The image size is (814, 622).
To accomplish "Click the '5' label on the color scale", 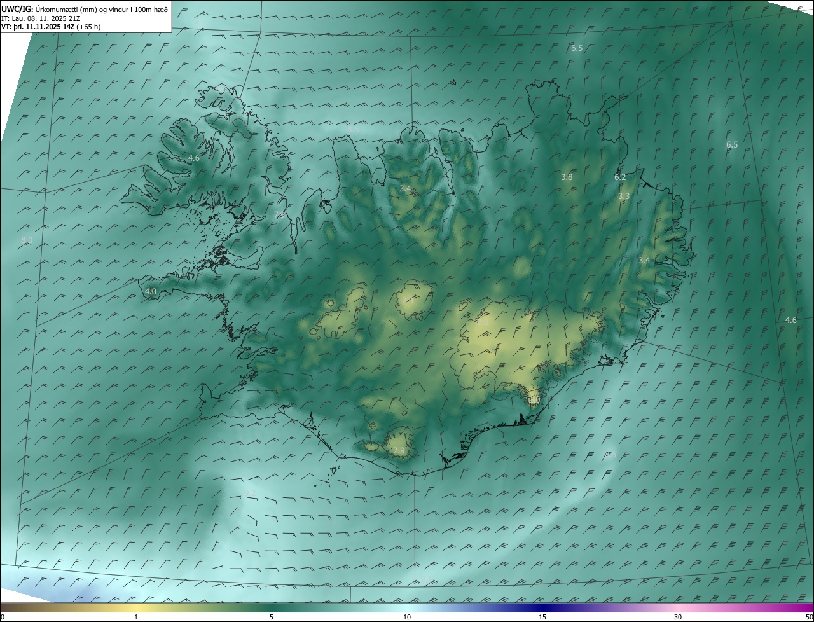I will coord(272,617).
